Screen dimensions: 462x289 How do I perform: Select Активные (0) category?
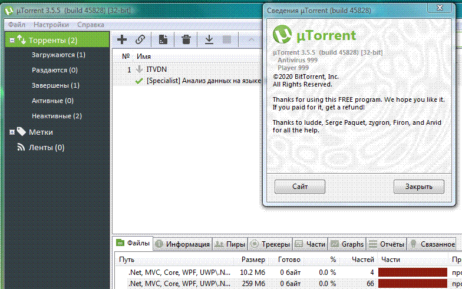(x=52, y=101)
